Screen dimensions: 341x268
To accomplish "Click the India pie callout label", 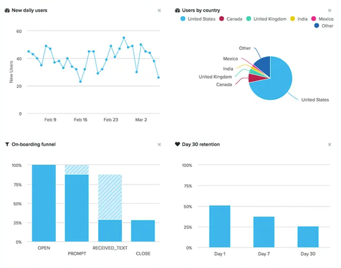I will pyautogui.click(x=228, y=69).
